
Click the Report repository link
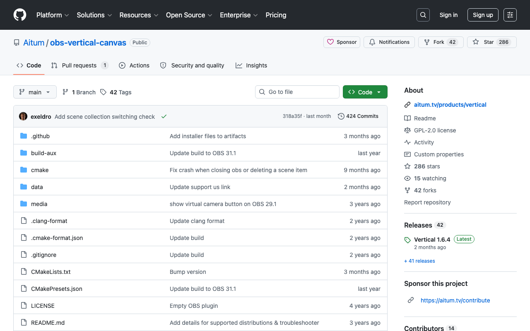click(427, 202)
